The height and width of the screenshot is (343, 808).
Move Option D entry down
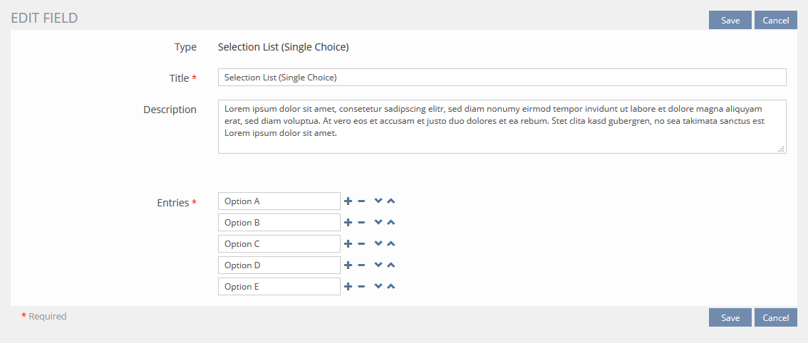(378, 265)
